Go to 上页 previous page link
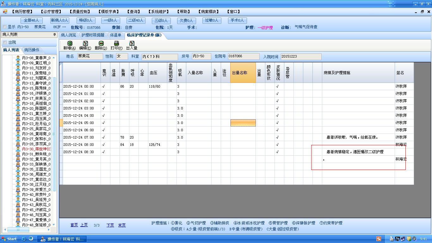 click(x=84, y=225)
